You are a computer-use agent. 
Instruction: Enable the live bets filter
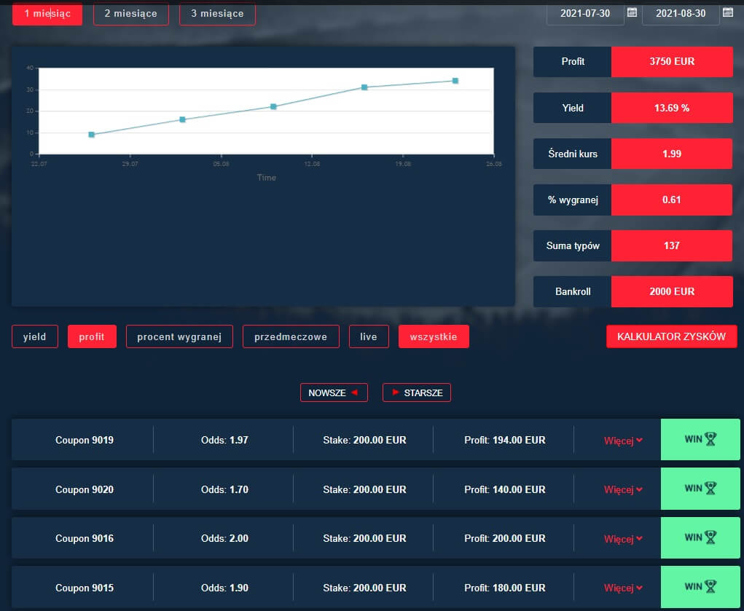coord(369,337)
